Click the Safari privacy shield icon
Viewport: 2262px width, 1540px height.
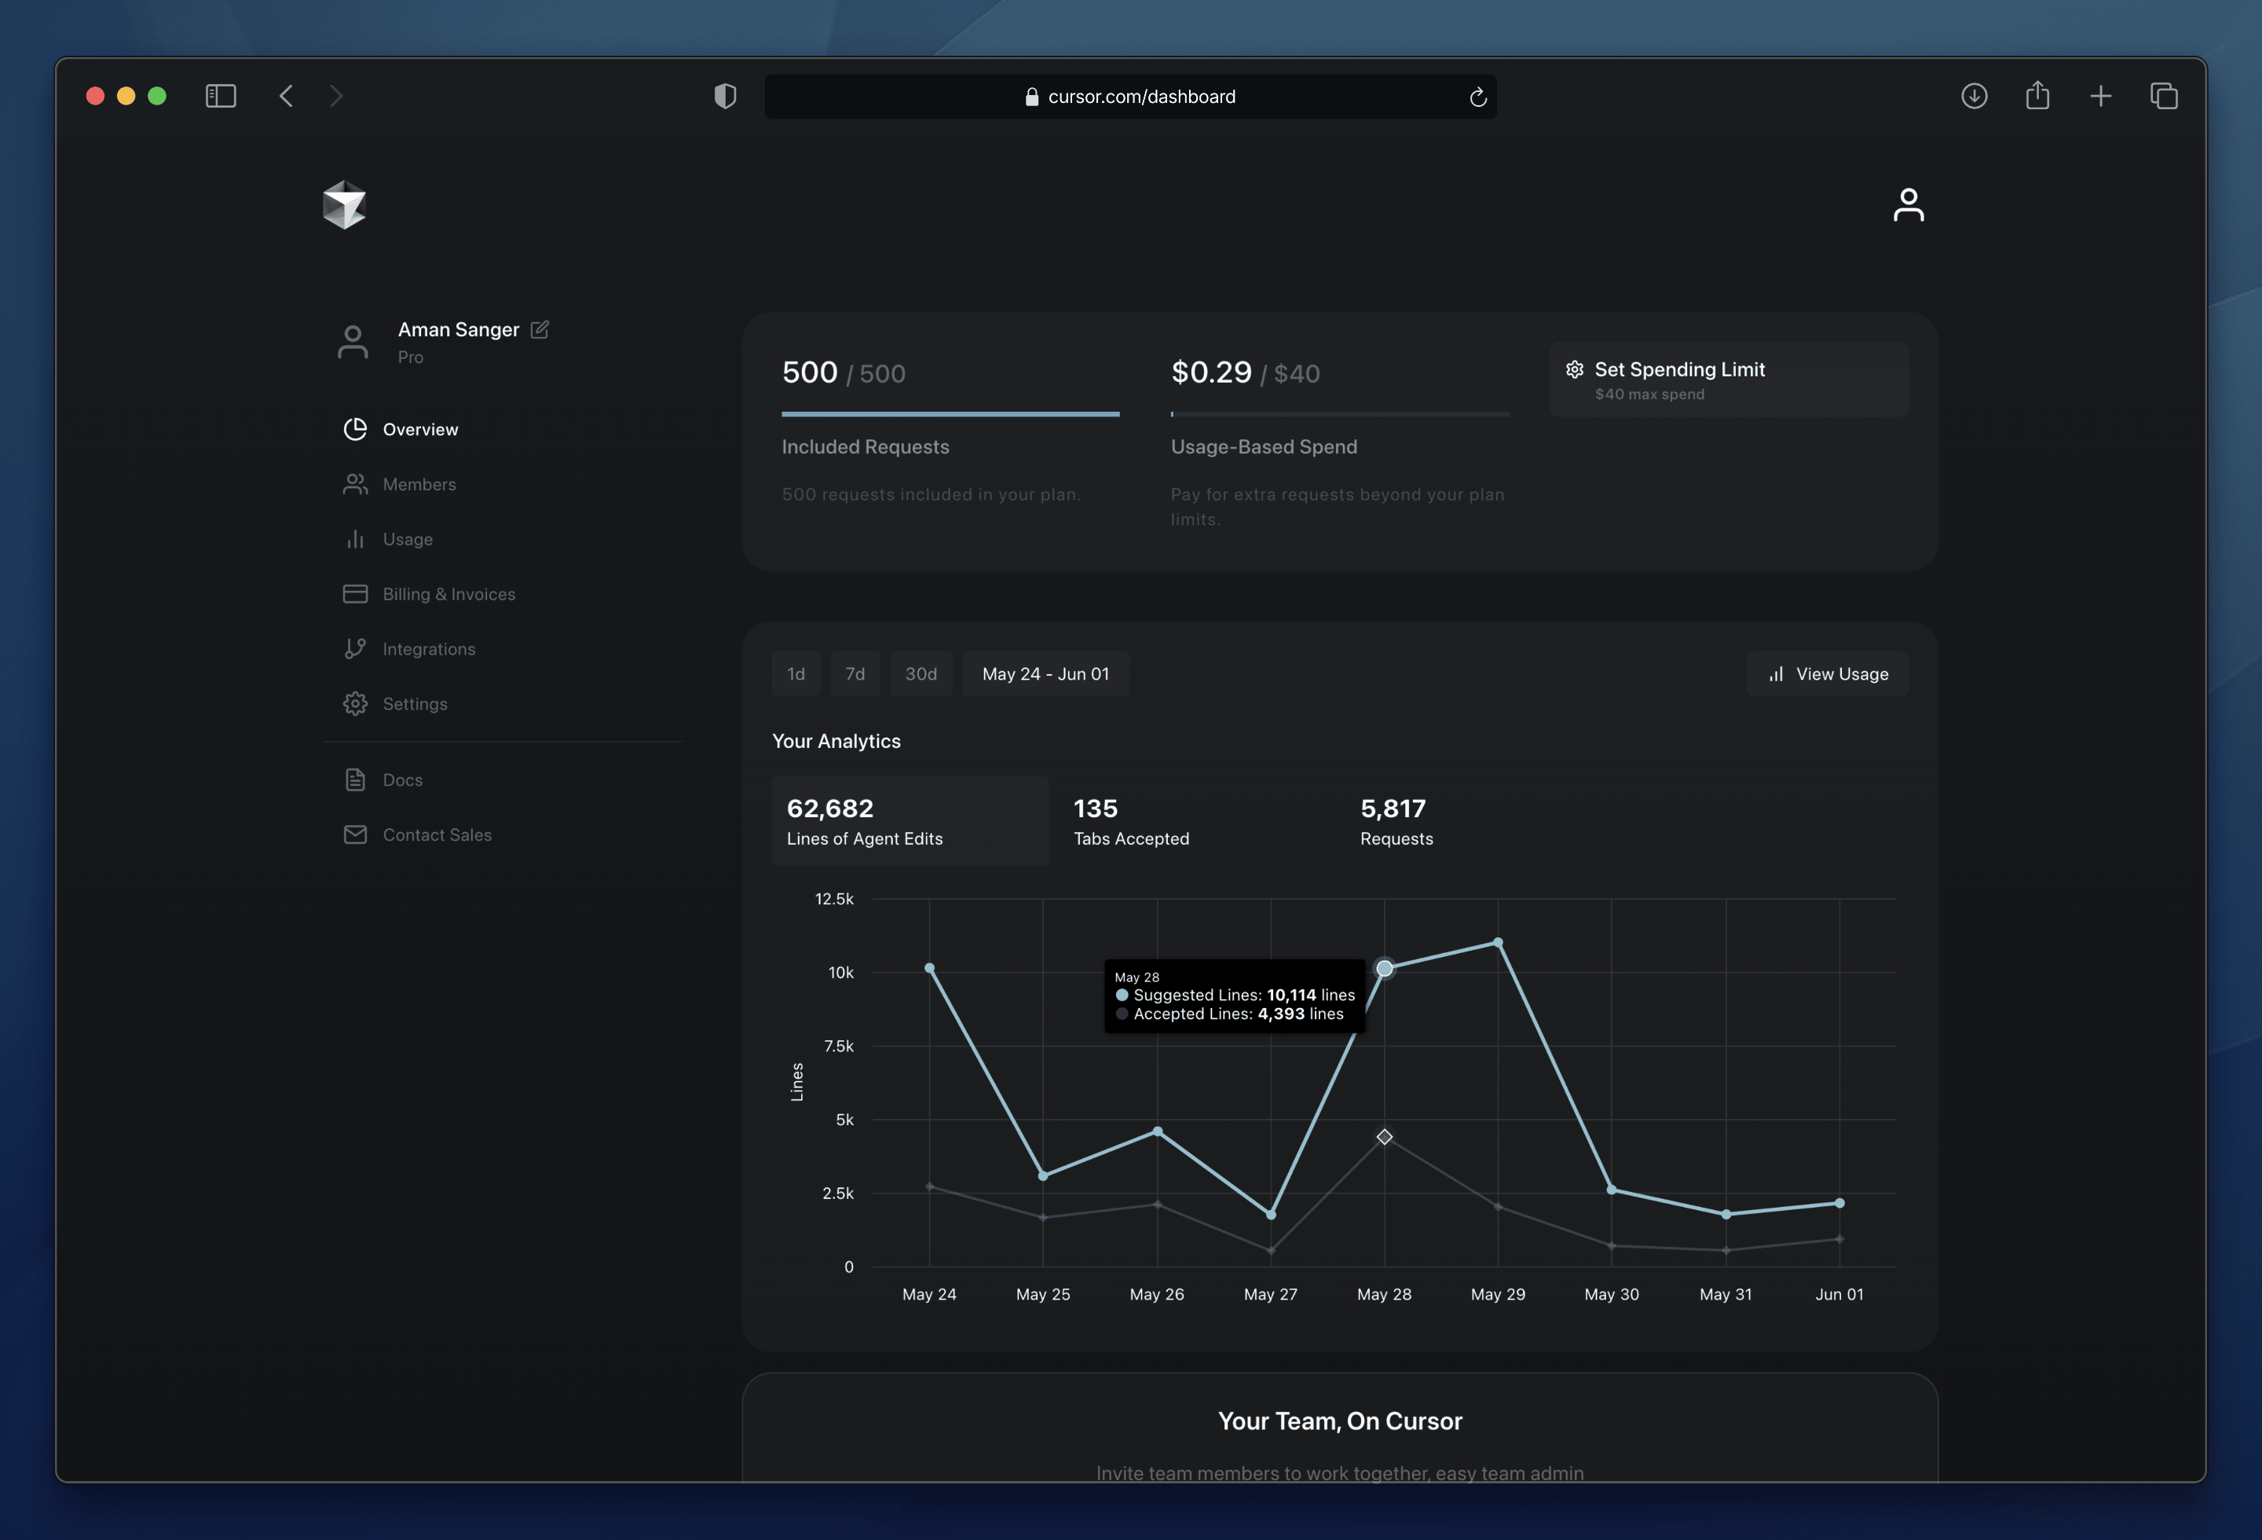(725, 95)
